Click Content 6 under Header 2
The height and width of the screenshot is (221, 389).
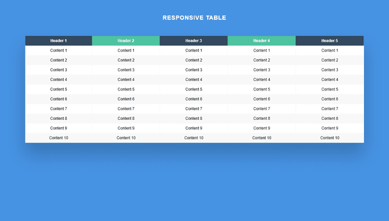[126, 99]
